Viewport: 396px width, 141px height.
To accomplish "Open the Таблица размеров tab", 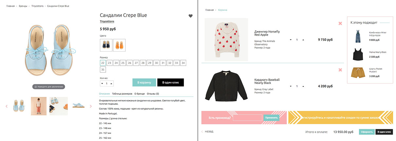I will pyautogui.click(x=122, y=94).
